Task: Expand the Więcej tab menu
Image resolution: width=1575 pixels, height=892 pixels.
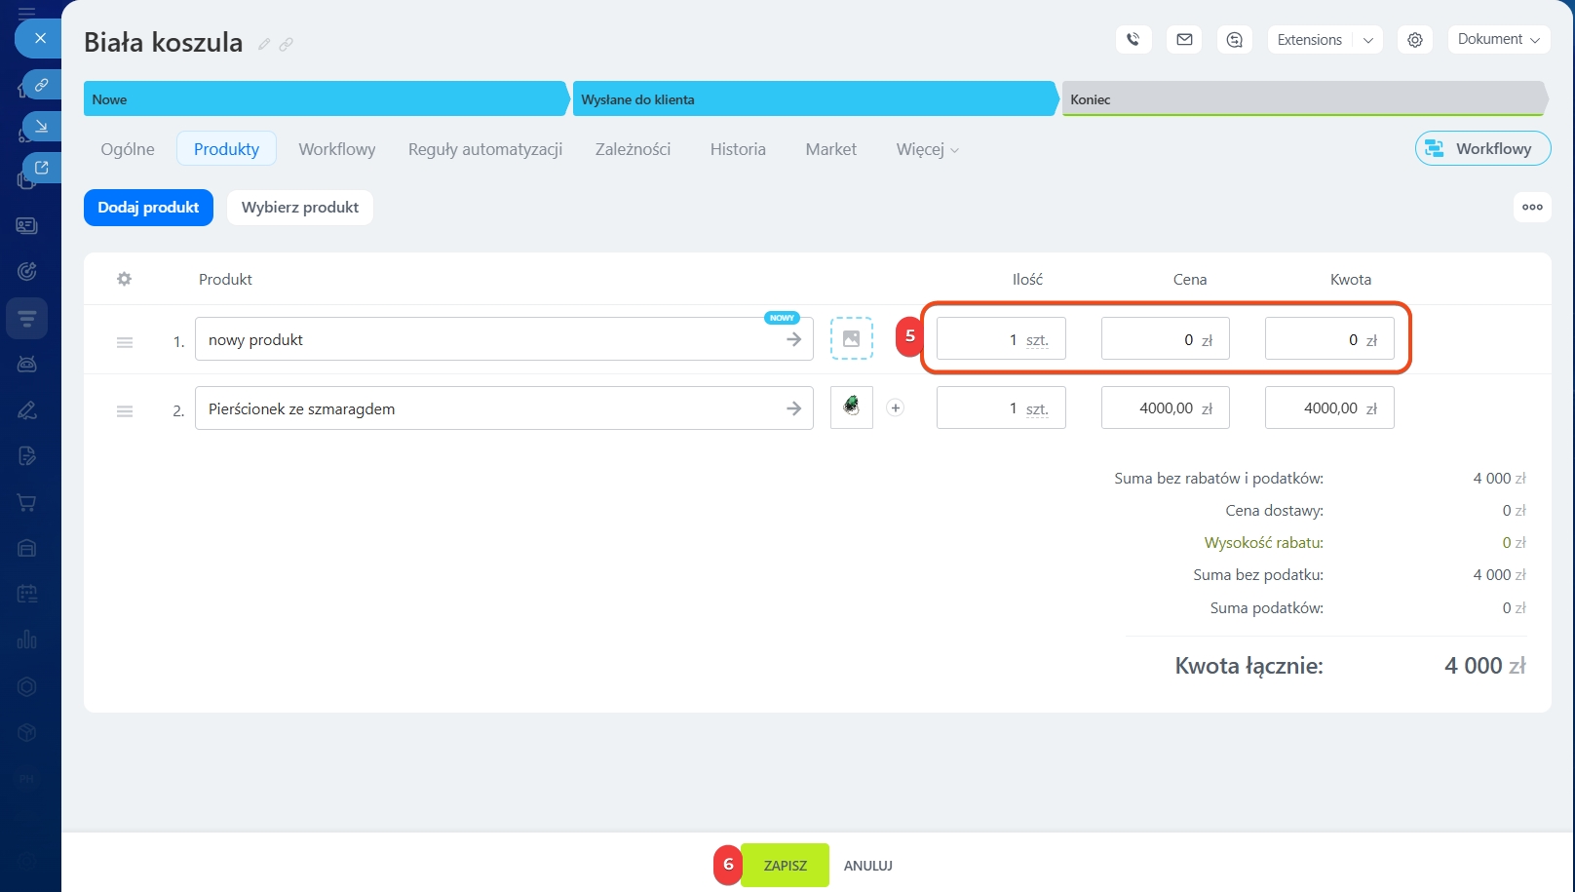Action: tap(927, 149)
